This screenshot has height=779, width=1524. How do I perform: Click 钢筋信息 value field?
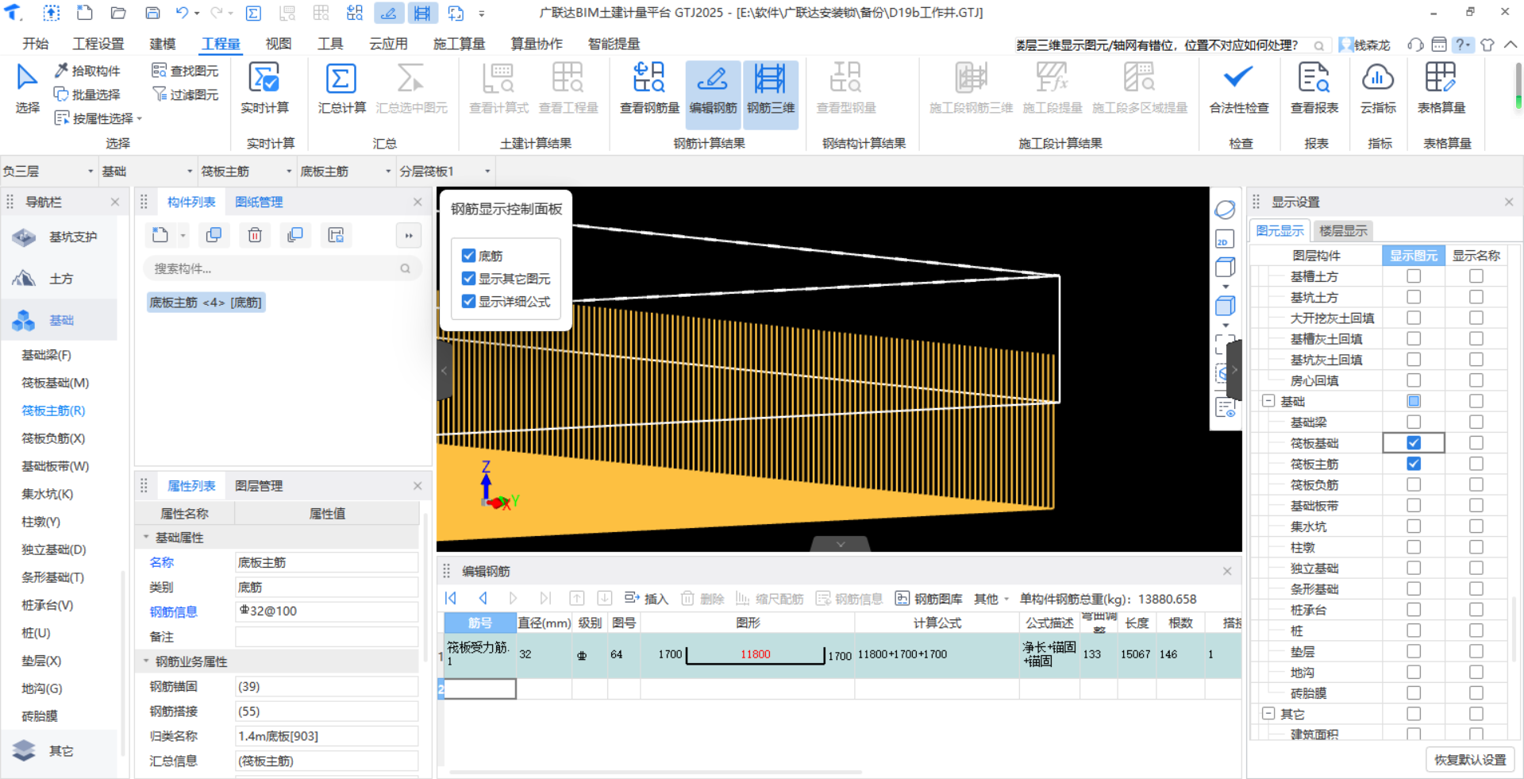326,611
